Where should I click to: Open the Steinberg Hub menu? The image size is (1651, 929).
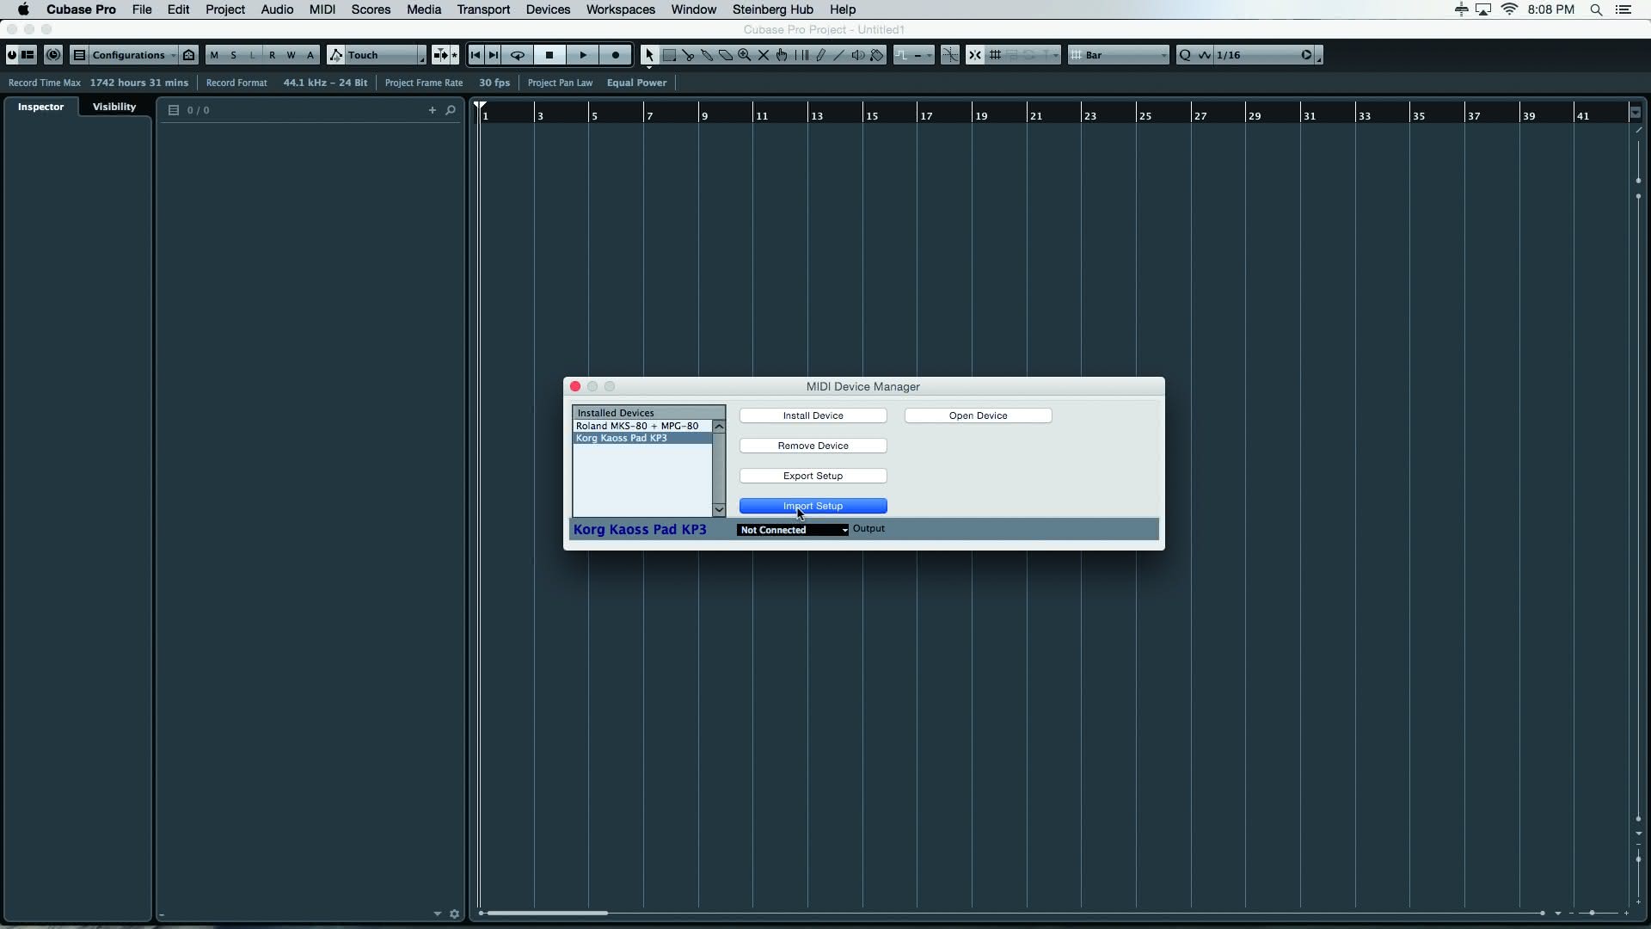[x=773, y=9]
